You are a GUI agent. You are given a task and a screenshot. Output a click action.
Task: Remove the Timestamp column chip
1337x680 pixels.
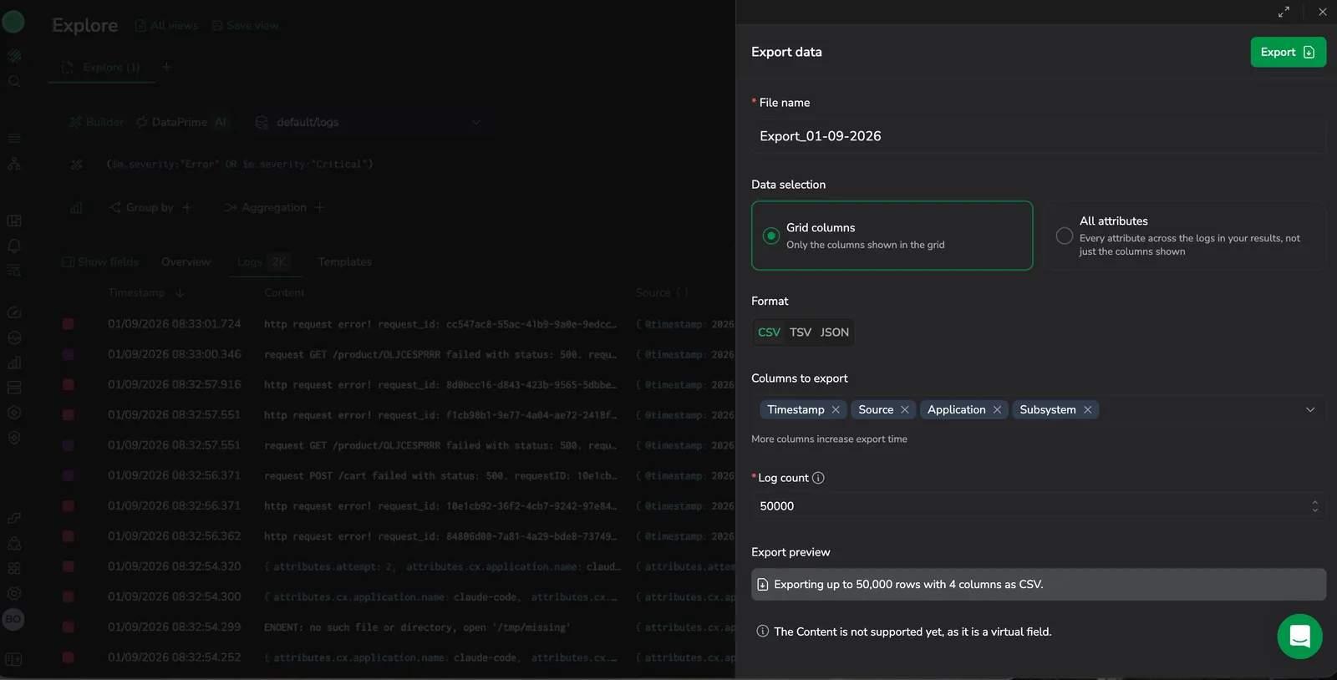pyautogui.click(x=836, y=409)
